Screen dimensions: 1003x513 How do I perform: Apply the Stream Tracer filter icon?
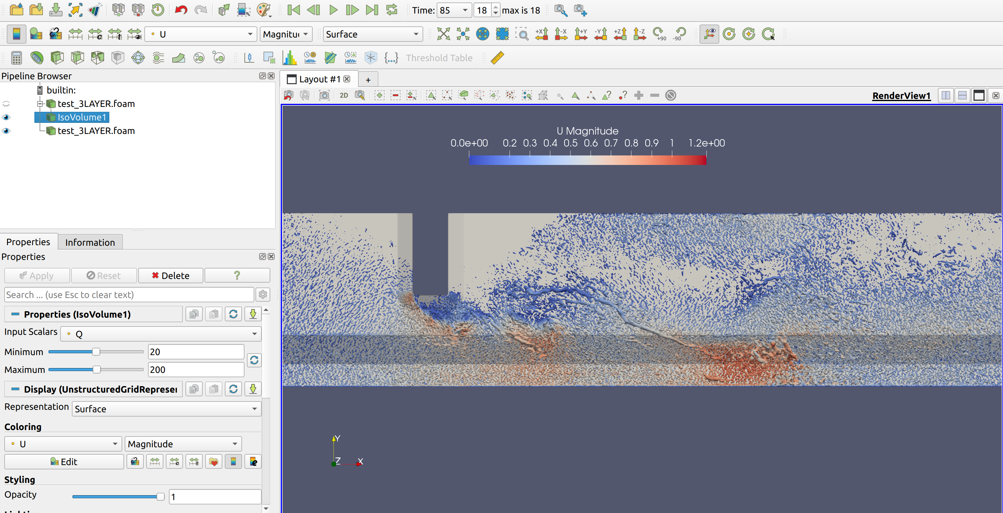click(x=158, y=58)
